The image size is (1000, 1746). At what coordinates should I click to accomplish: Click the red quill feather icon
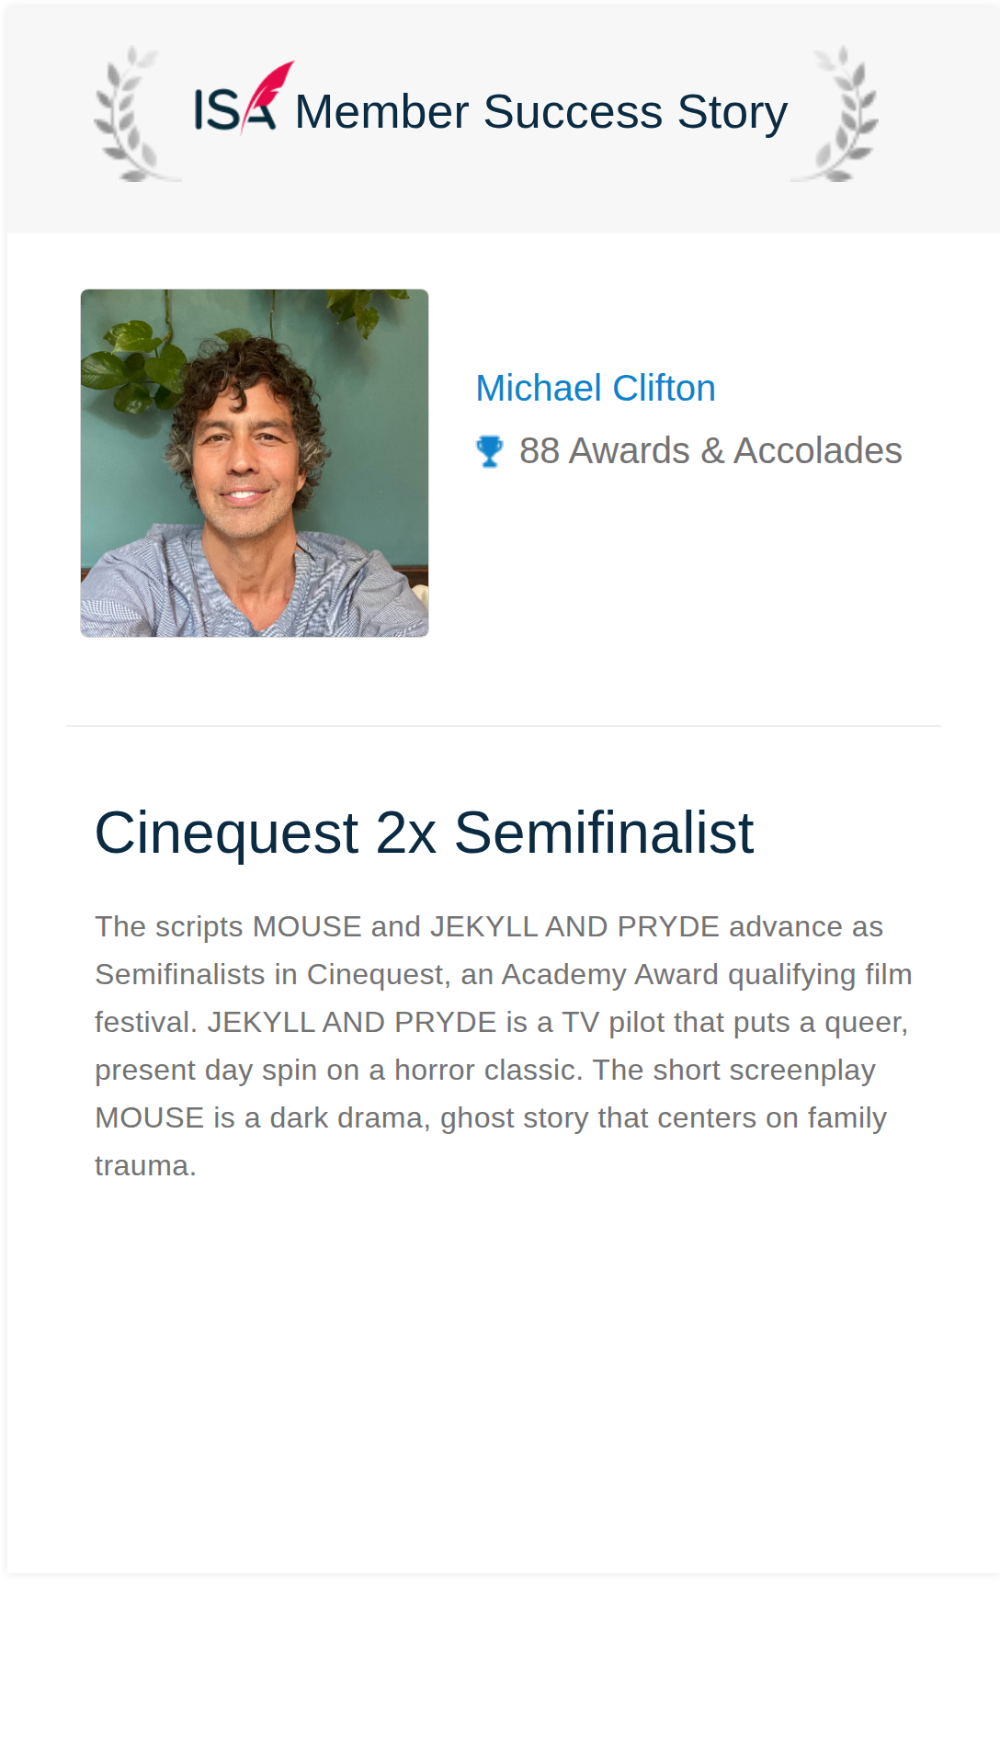[269, 95]
